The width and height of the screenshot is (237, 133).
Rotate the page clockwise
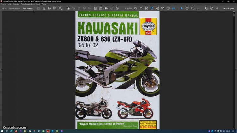pyautogui.click(x=136, y=8)
